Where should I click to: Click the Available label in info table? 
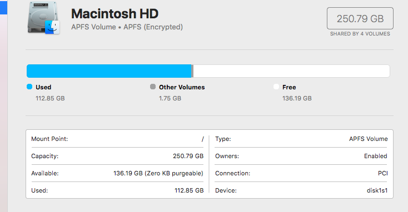tap(45, 173)
